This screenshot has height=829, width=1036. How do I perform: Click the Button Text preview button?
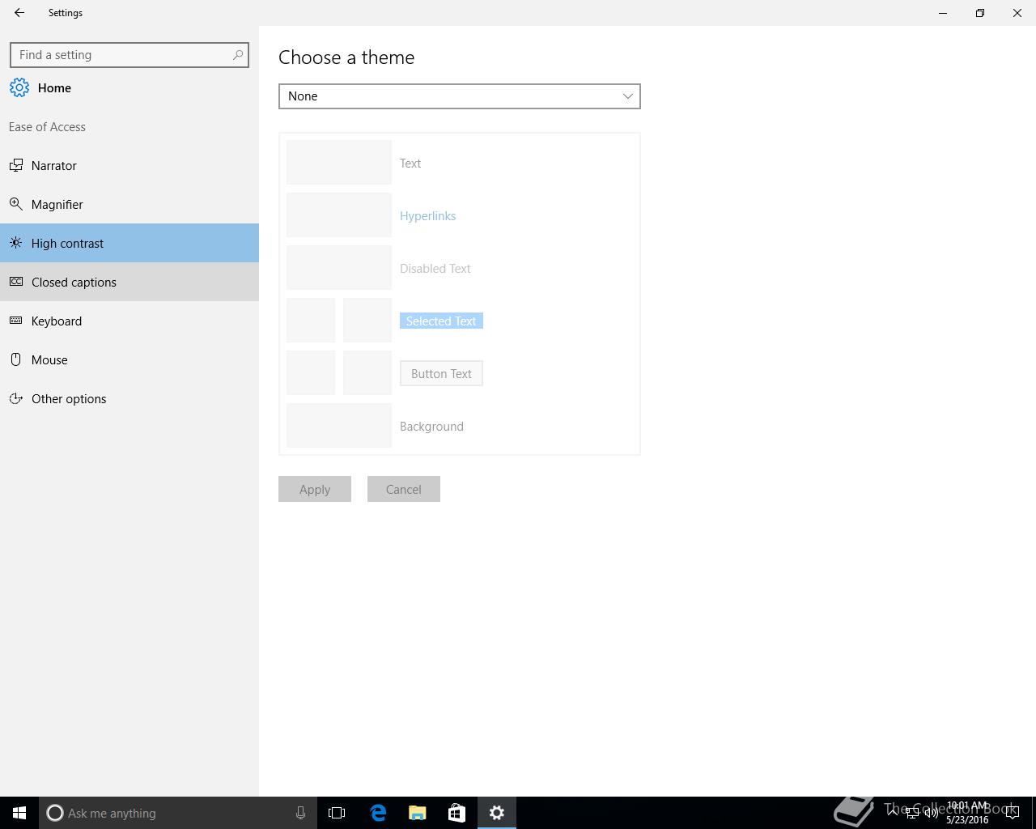click(x=441, y=373)
